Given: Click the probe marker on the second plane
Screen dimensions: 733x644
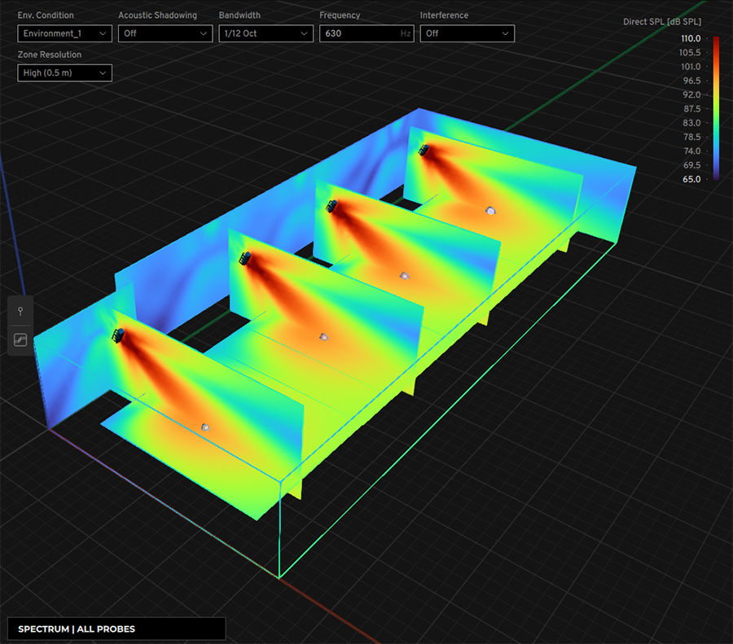Looking at the screenshot, I should [x=323, y=336].
